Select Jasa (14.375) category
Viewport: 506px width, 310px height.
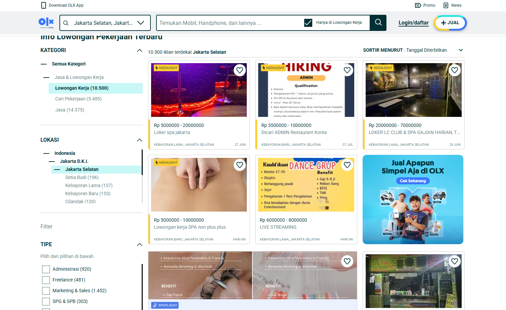coord(70,110)
